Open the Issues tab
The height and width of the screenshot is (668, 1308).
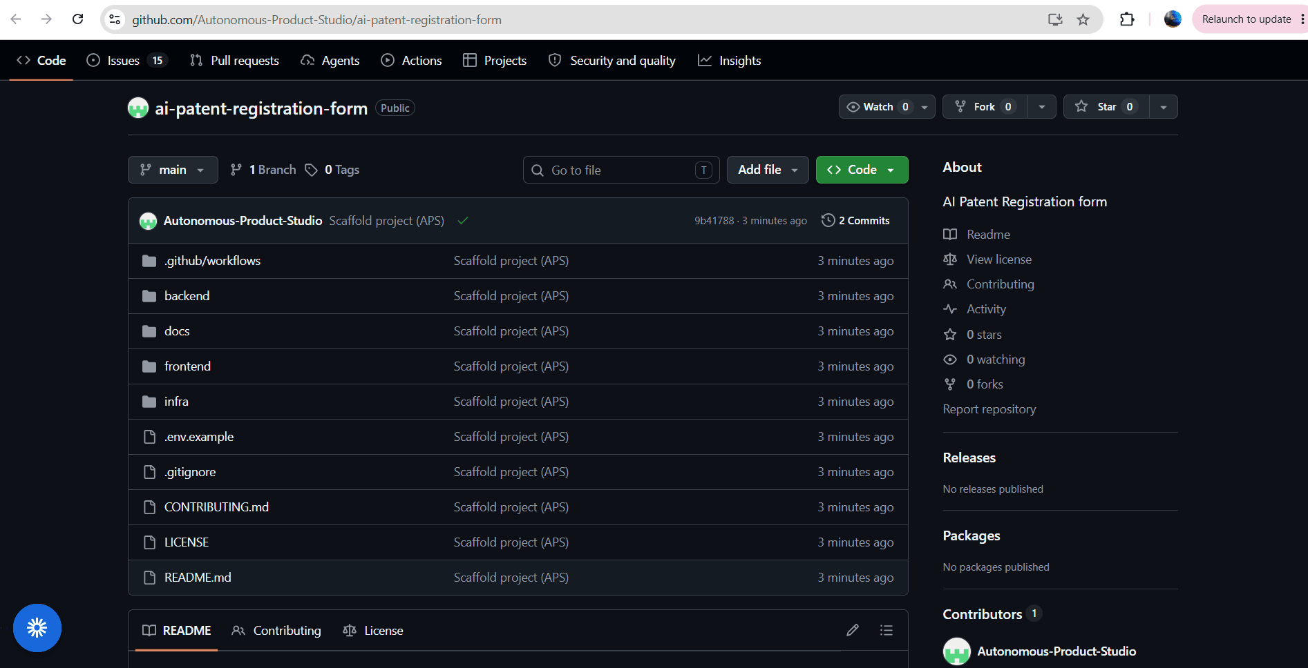pos(127,61)
